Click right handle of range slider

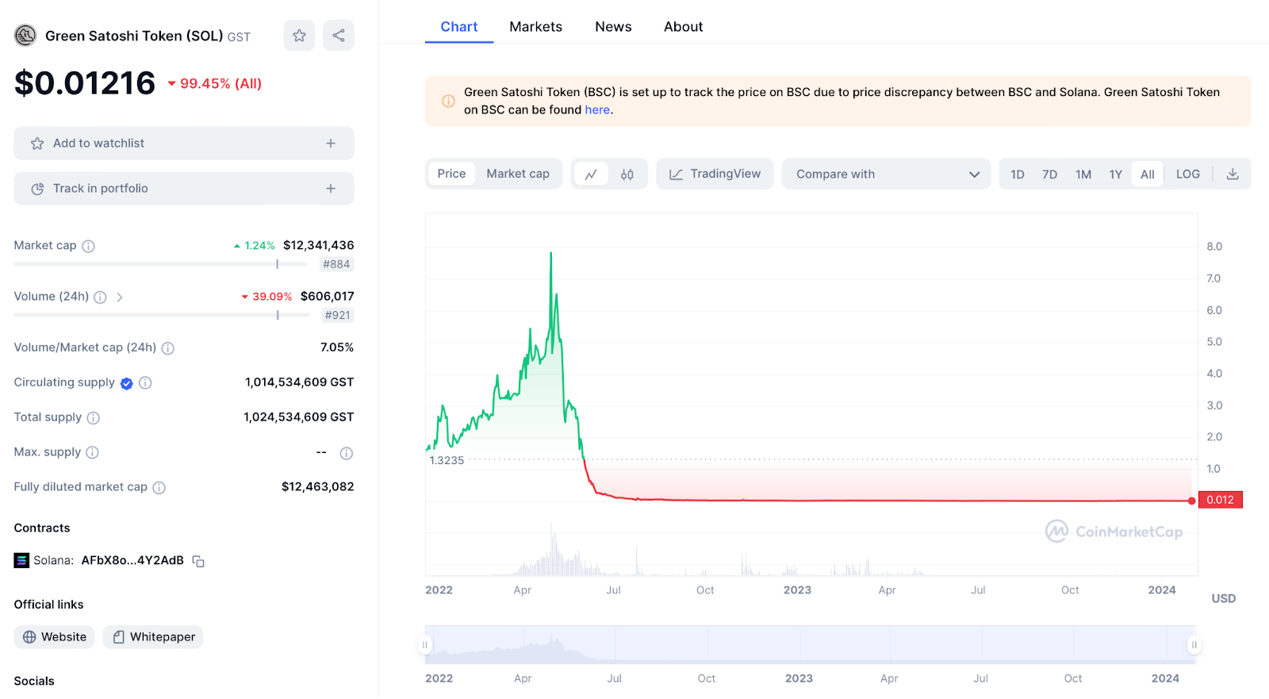coord(1194,645)
